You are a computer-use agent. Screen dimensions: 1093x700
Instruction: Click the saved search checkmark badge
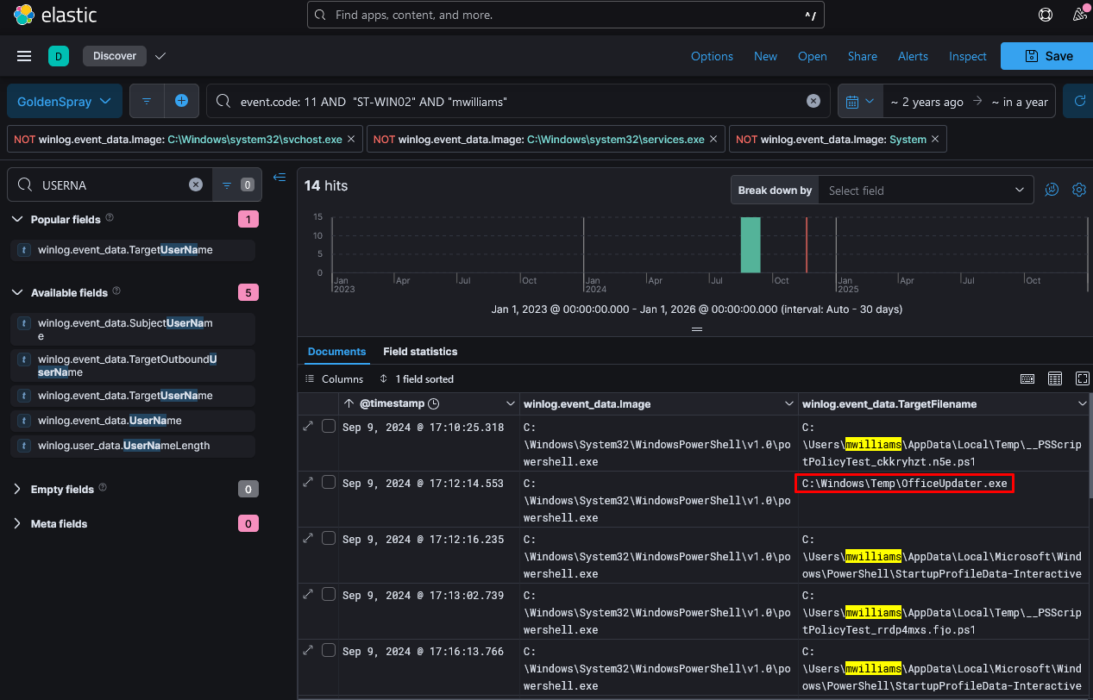click(160, 56)
